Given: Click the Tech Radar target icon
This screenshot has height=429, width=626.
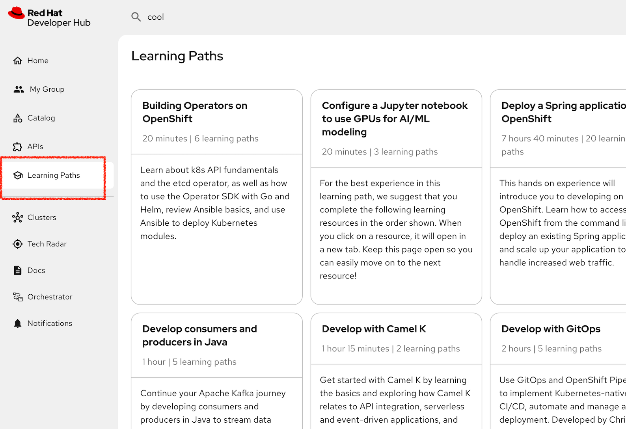Looking at the screenshot, I should tap(18, 244).
